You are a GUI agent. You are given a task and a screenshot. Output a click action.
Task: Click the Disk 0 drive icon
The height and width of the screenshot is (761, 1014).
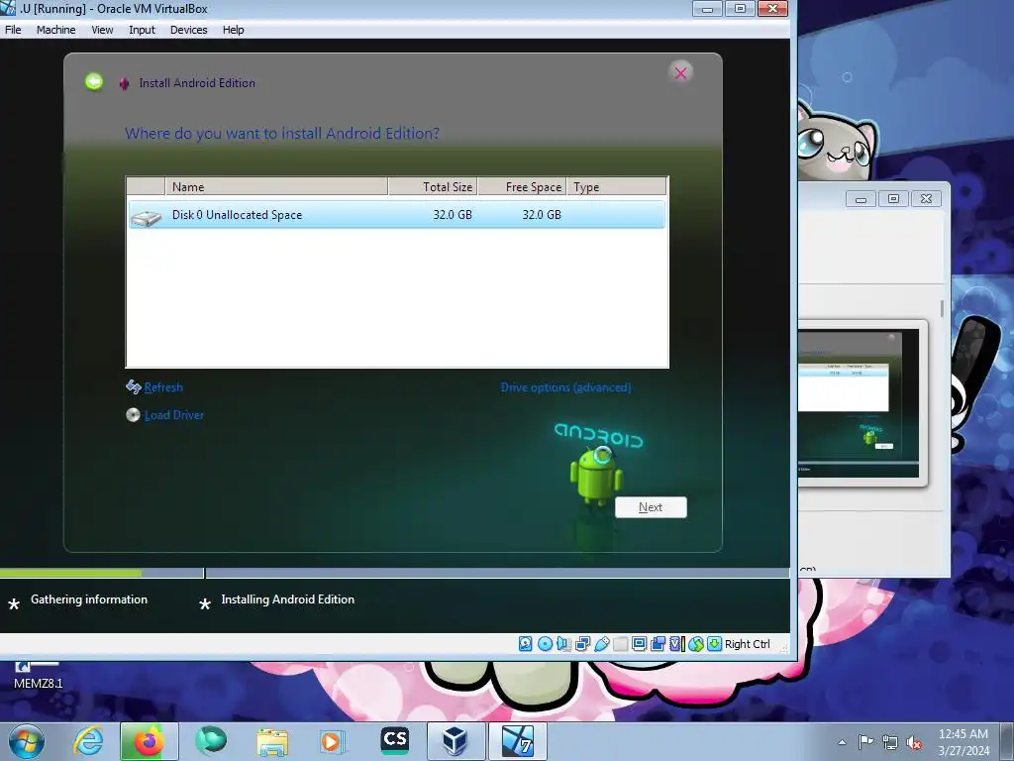click(147, 217)
